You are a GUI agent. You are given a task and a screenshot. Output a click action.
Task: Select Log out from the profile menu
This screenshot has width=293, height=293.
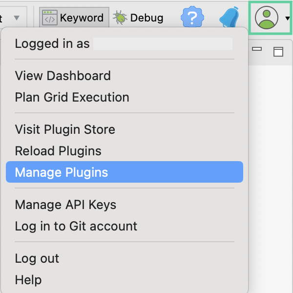click(37, 258)
